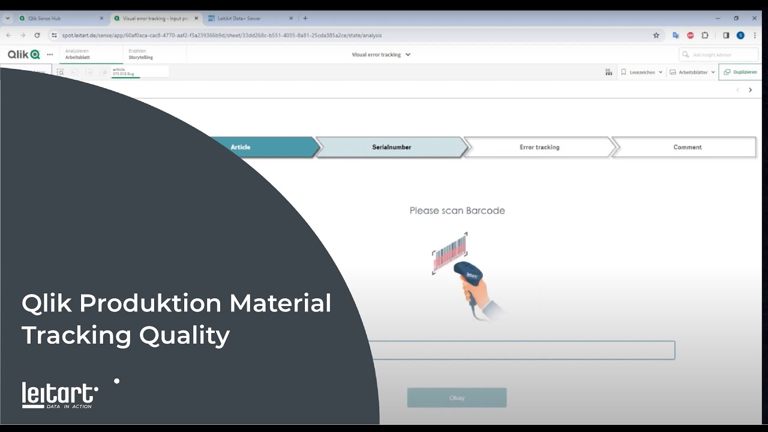Click the browser address bar URL
Viewport: 768px width, 432px height.
(222, 35)
